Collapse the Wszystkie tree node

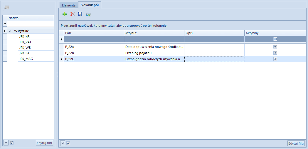[10, 31]
